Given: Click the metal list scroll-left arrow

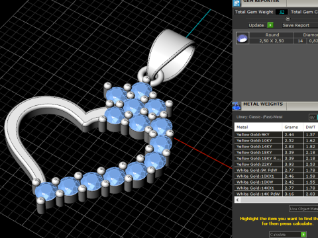Looking at the screenshot, I should 237,200.
